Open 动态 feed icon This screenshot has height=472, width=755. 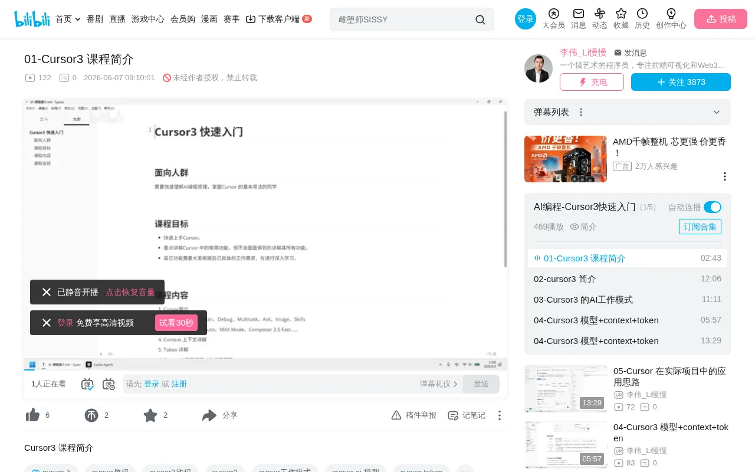click(x=600, y=14)
